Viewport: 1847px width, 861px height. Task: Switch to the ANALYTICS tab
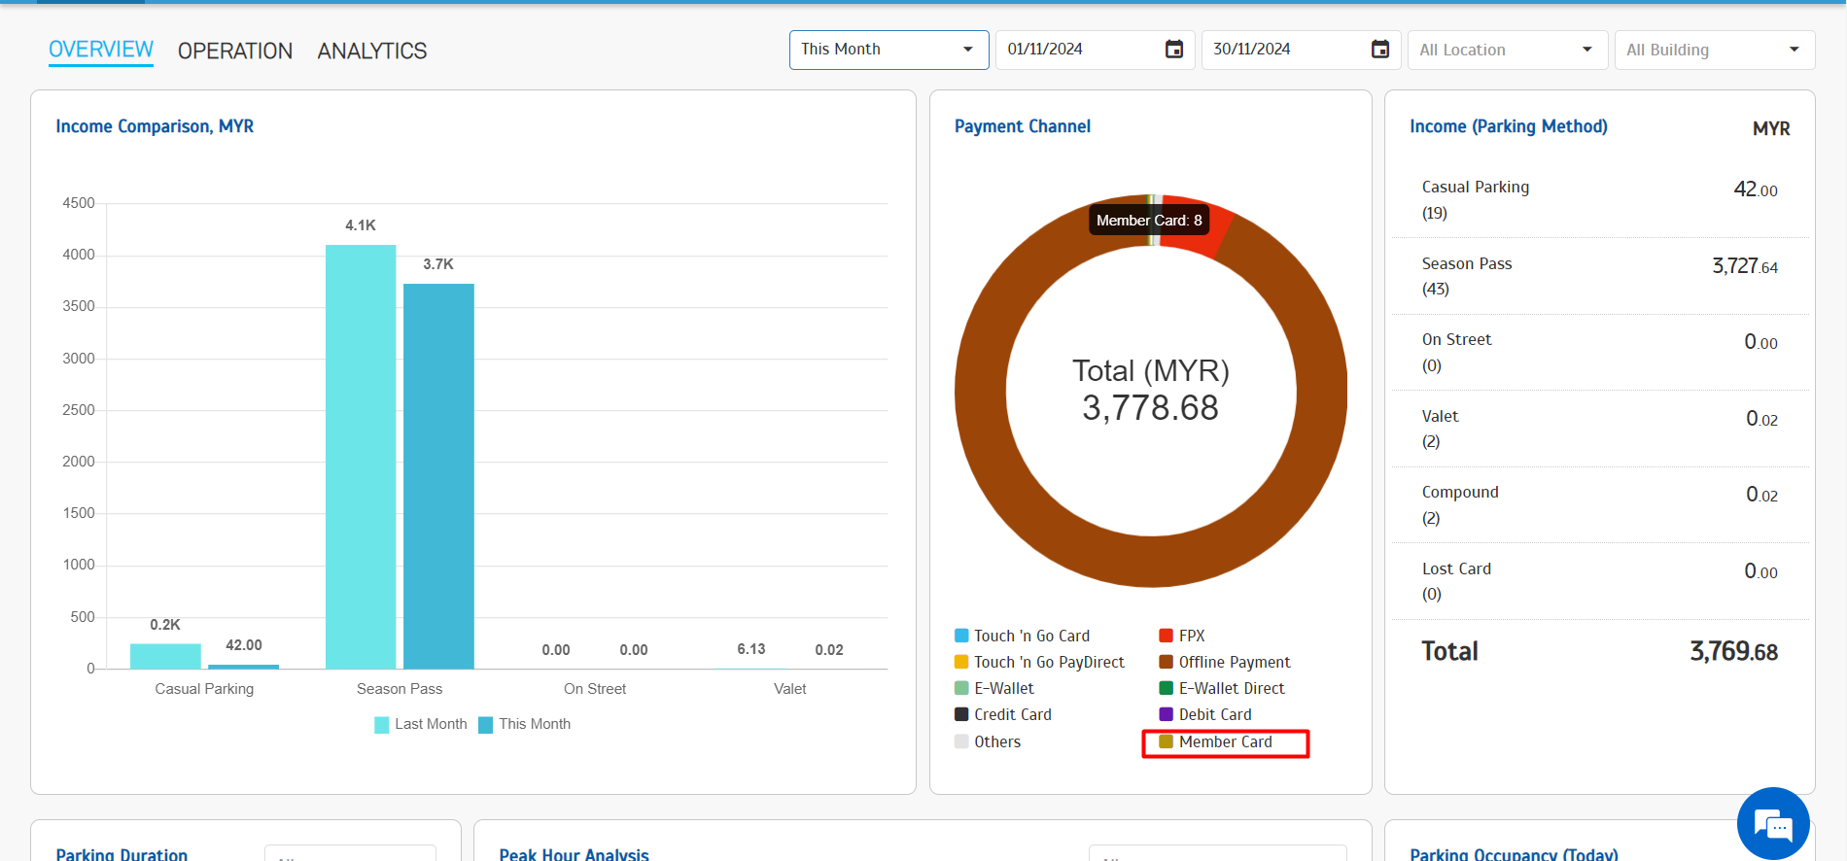[372, 51]
